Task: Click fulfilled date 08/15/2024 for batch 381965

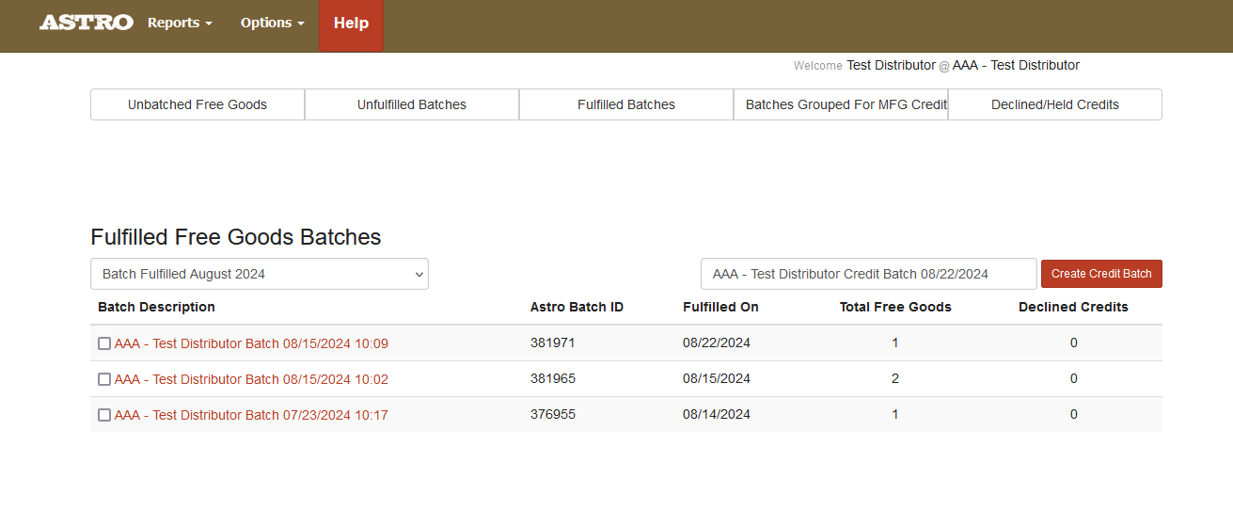Action: [717, 379]
